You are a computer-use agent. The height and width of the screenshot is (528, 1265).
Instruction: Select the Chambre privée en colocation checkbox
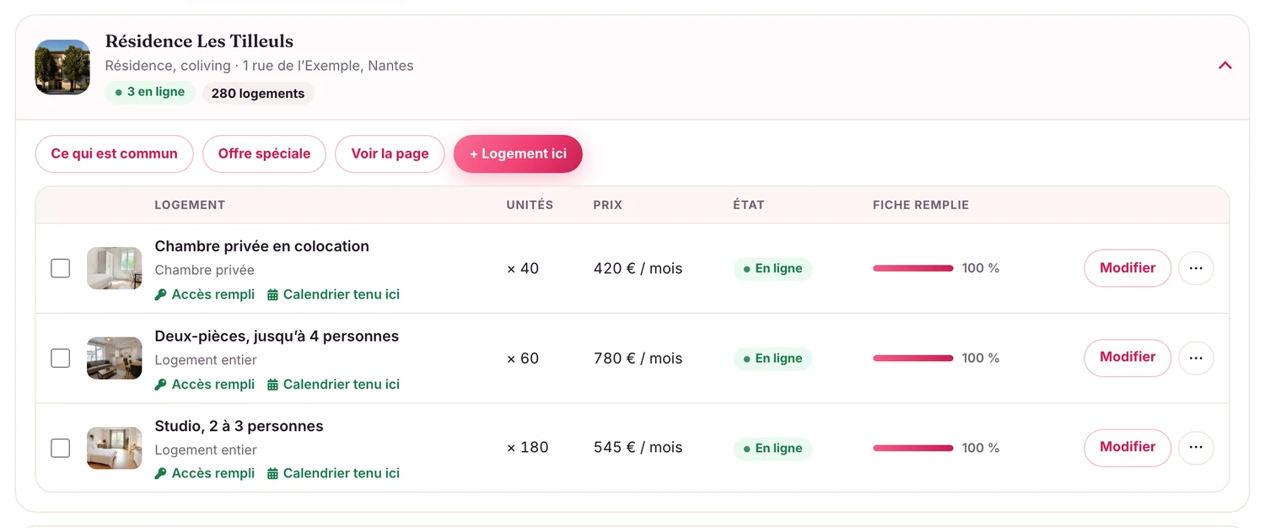click(61, 268)
